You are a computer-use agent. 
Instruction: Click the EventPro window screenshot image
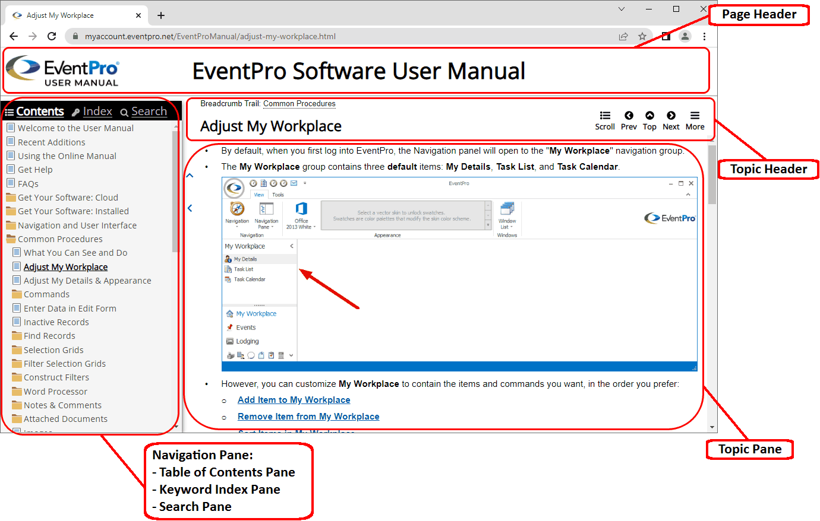tap(459, 274)
